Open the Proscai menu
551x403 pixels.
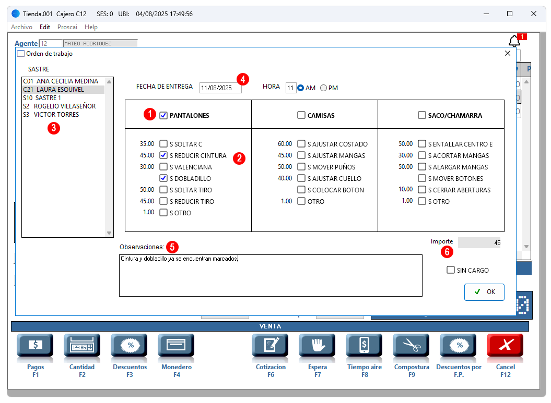pos(67,27)
